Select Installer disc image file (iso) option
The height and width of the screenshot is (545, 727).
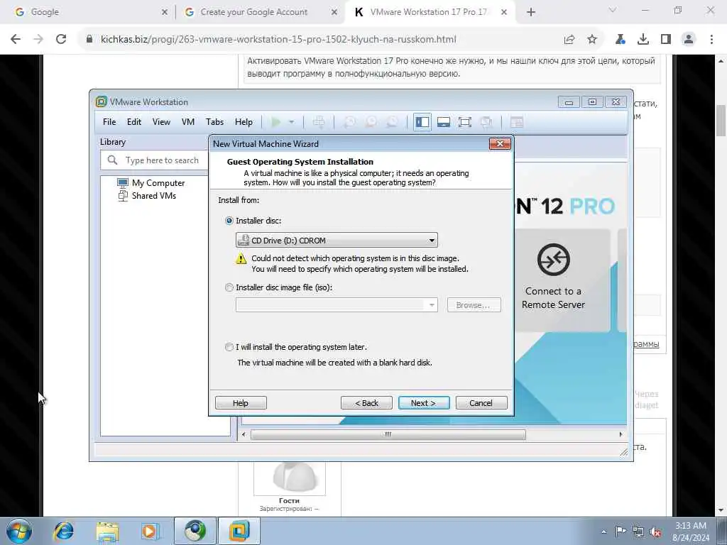coord(229,287)
